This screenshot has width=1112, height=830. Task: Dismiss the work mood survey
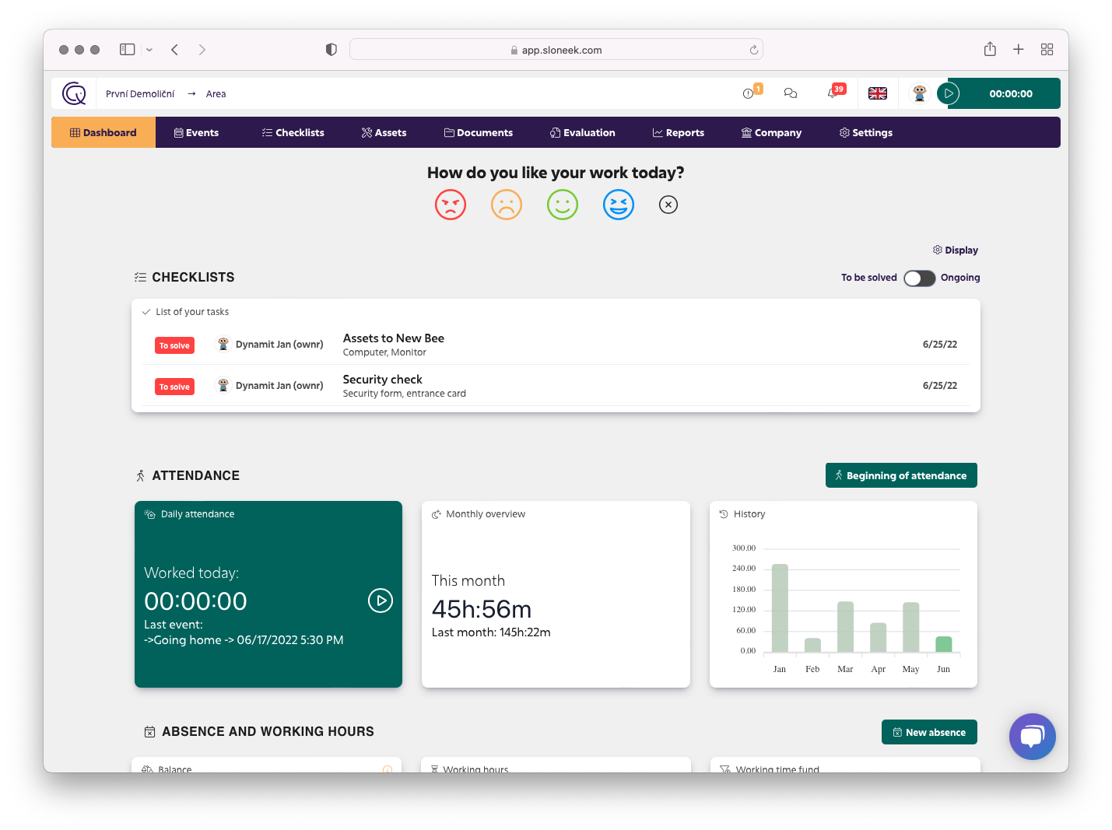click(x=668, y=205)
